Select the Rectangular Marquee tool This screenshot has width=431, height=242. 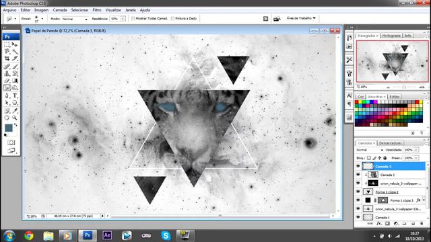tap(7, 44)
